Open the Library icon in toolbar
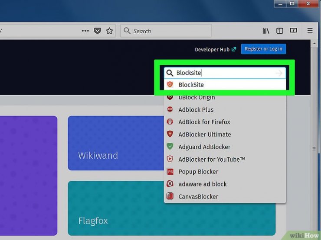The height and width of the screenshot is (240, 321). tap(266, 31)
